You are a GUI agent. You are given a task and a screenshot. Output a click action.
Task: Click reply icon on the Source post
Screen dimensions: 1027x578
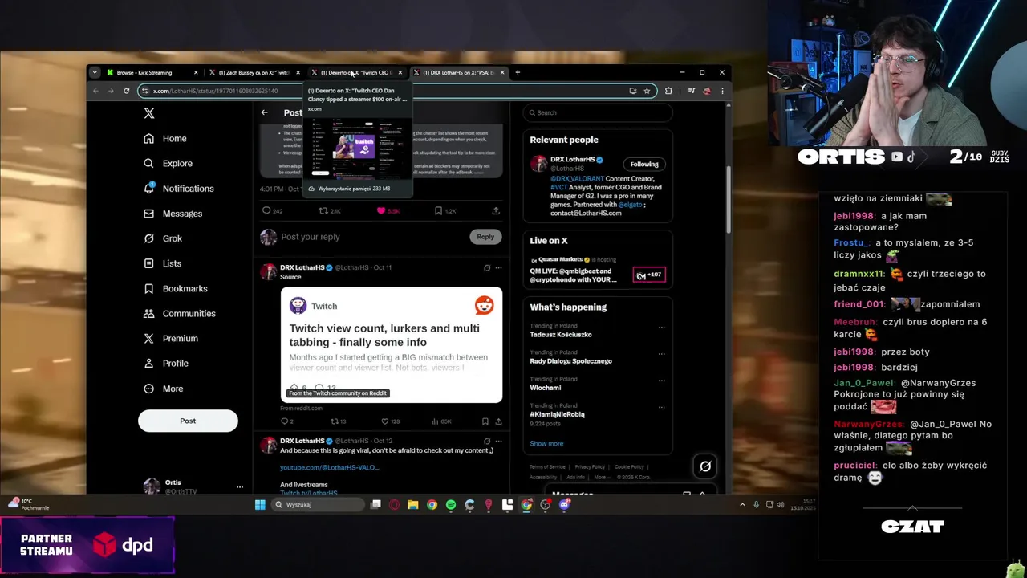click(284, 421)
